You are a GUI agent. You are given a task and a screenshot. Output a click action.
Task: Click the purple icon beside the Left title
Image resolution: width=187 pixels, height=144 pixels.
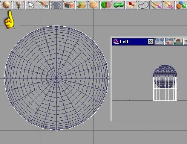click(x=116, y=41)
